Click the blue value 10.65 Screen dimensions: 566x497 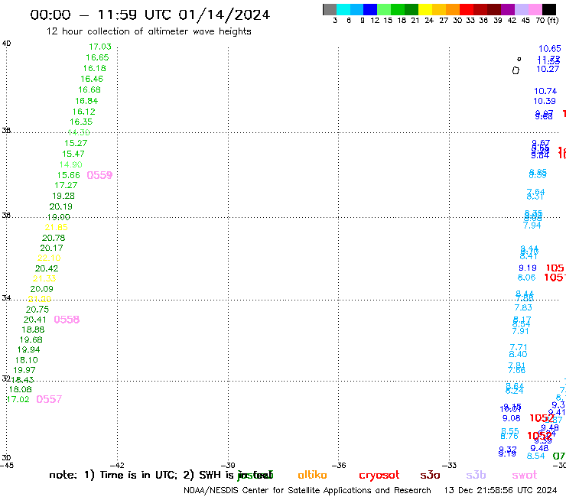pyautogui.click(x=550, y=49)
